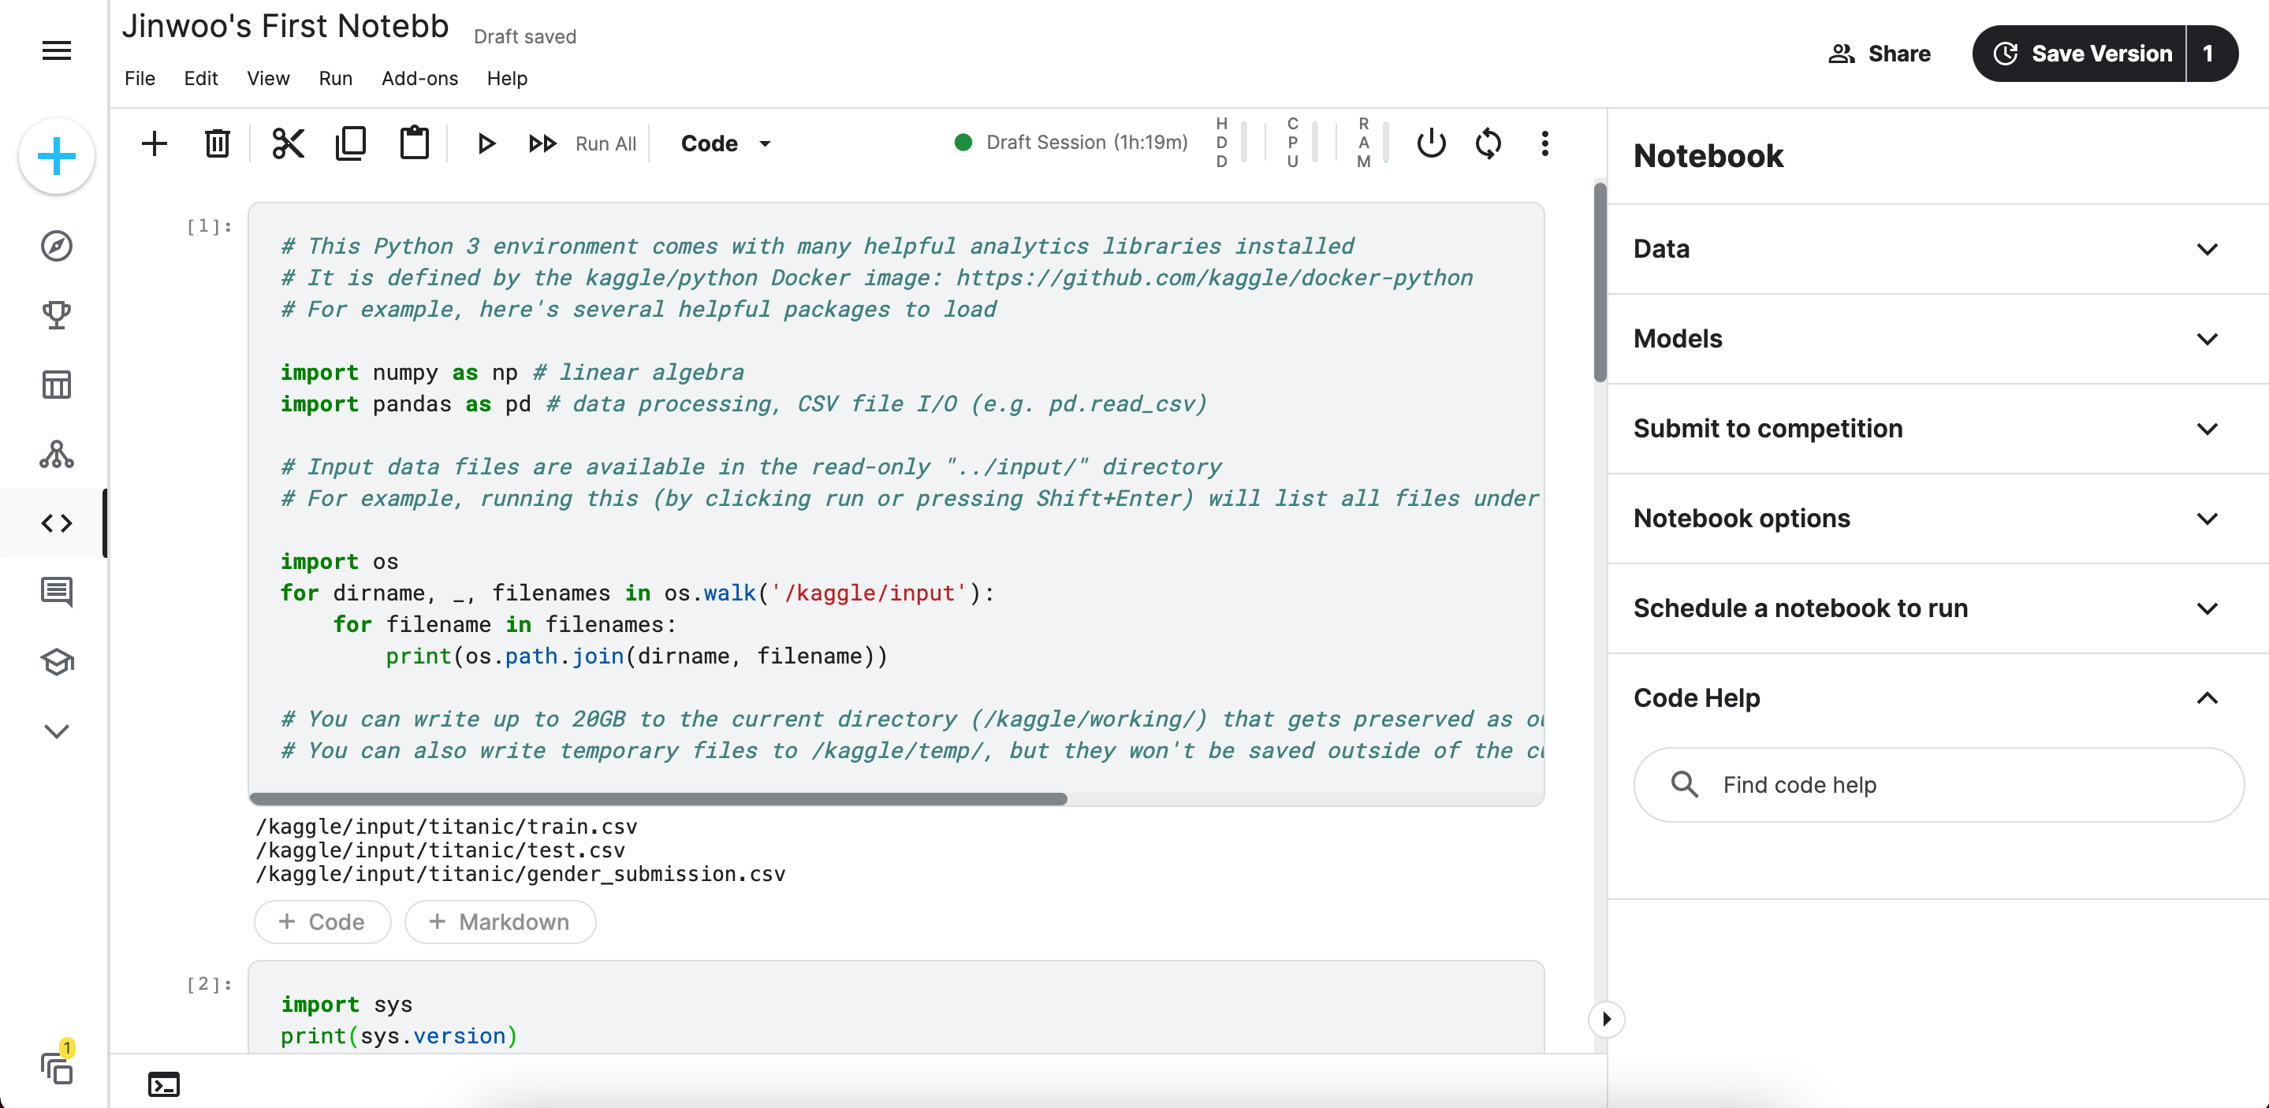Expand the Models section
Image resolution: width=2269 pixels, height=1108 pixels.
(1938, 339)
